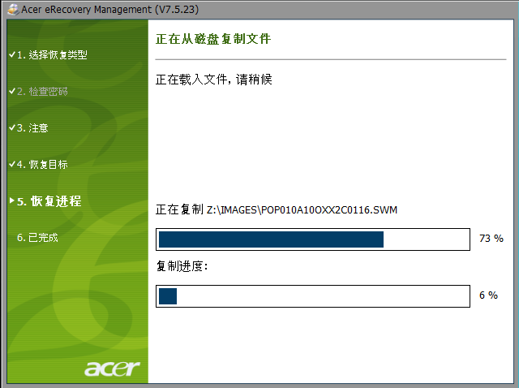The width and height of the screenshot is (519, 388).
Task: Click the 73 % value label
Action: pos(491,238)
